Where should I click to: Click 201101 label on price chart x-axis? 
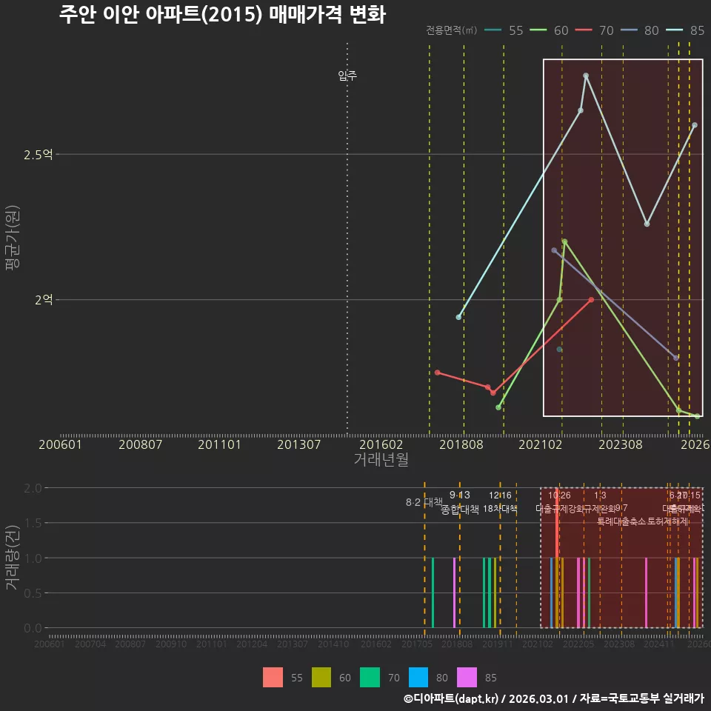(219, 444)
